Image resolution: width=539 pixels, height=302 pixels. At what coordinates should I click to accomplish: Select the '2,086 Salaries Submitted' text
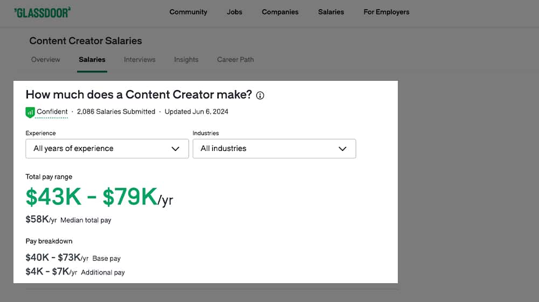point(116,112)
